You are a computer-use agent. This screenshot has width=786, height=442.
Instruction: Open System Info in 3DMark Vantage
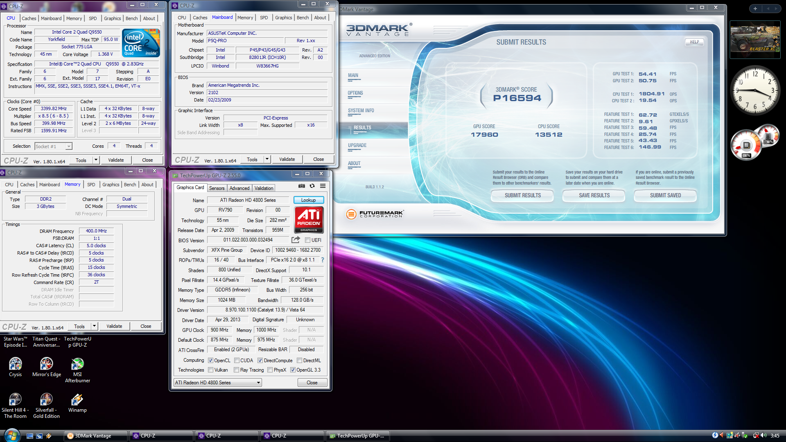point(361,110)
